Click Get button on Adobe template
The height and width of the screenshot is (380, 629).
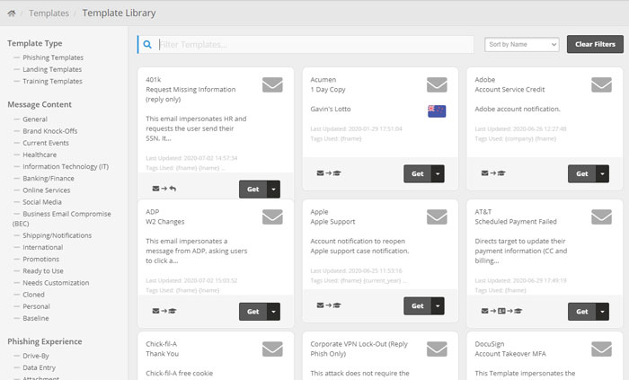[x=581, y=173]
